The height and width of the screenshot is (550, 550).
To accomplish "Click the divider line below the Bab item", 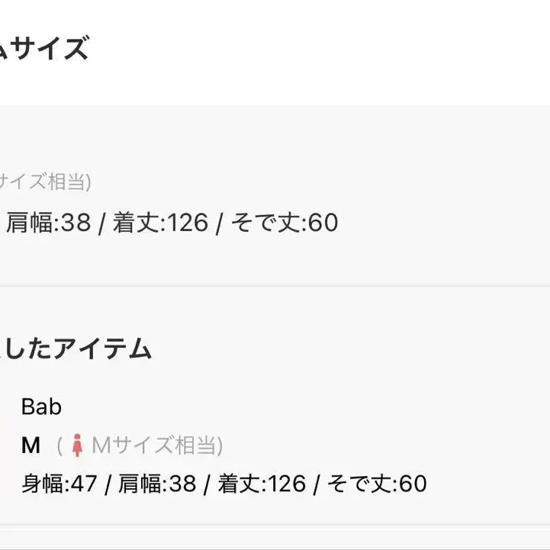I will [x=275, y=526].
